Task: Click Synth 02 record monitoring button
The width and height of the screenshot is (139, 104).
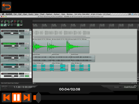Action: [x=26, y=60]
